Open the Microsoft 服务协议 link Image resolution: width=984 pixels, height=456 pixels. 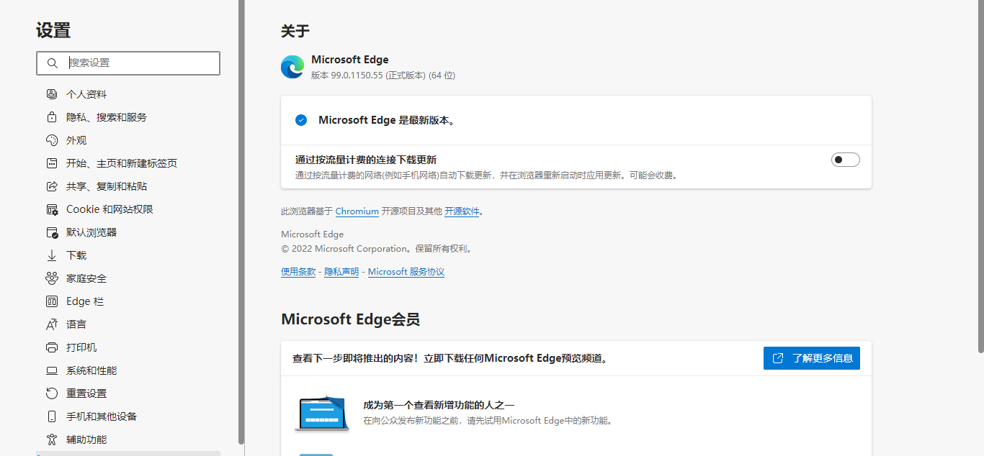[x=406, y=272]
